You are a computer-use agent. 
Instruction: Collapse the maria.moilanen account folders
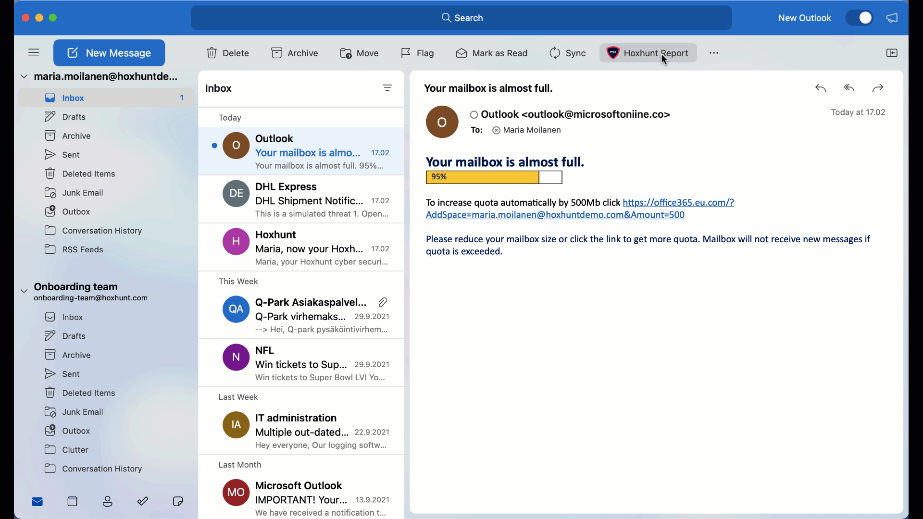[x=24, y=76]
